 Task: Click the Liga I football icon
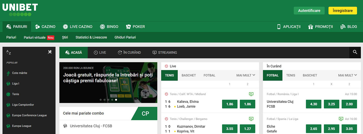pyautogui.click(x=8, y=84)
